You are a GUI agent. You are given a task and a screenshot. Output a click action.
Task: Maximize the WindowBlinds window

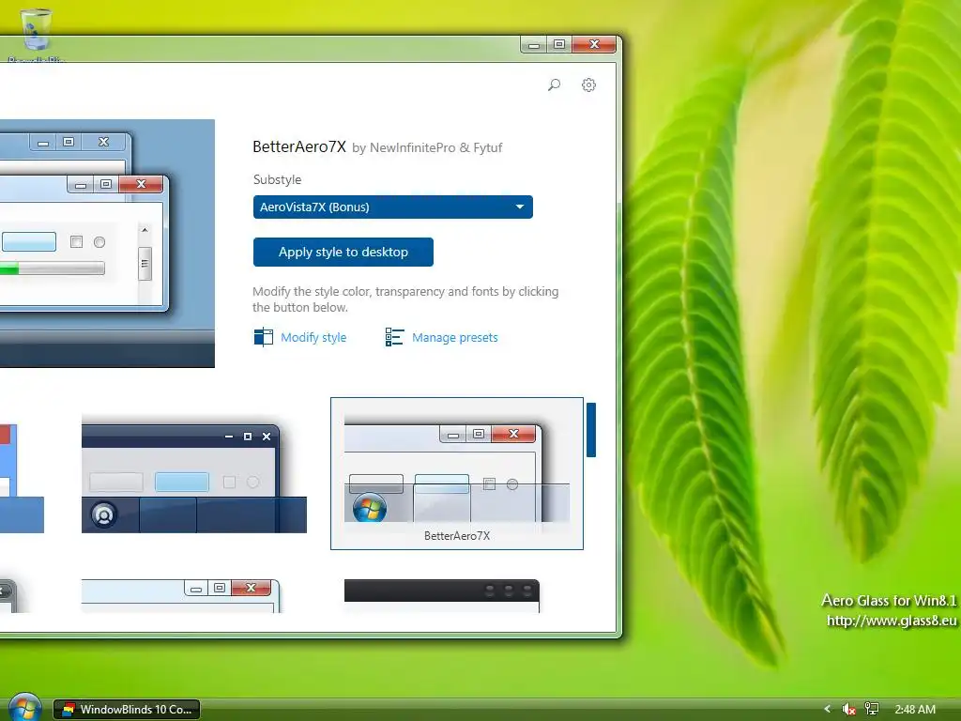[559, 45]
